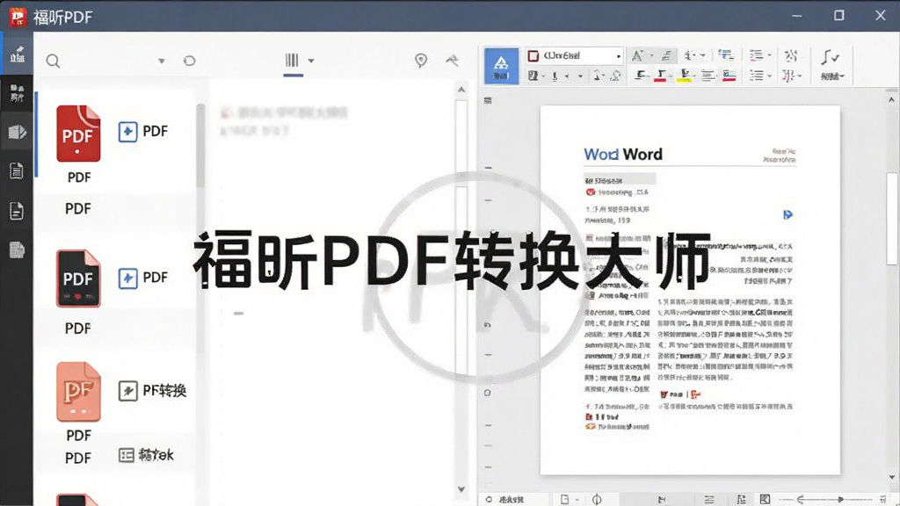This screenshot has height=506, width=900.
Task: Click the table icon under PF转换
Action: click(x=127, y=455)
